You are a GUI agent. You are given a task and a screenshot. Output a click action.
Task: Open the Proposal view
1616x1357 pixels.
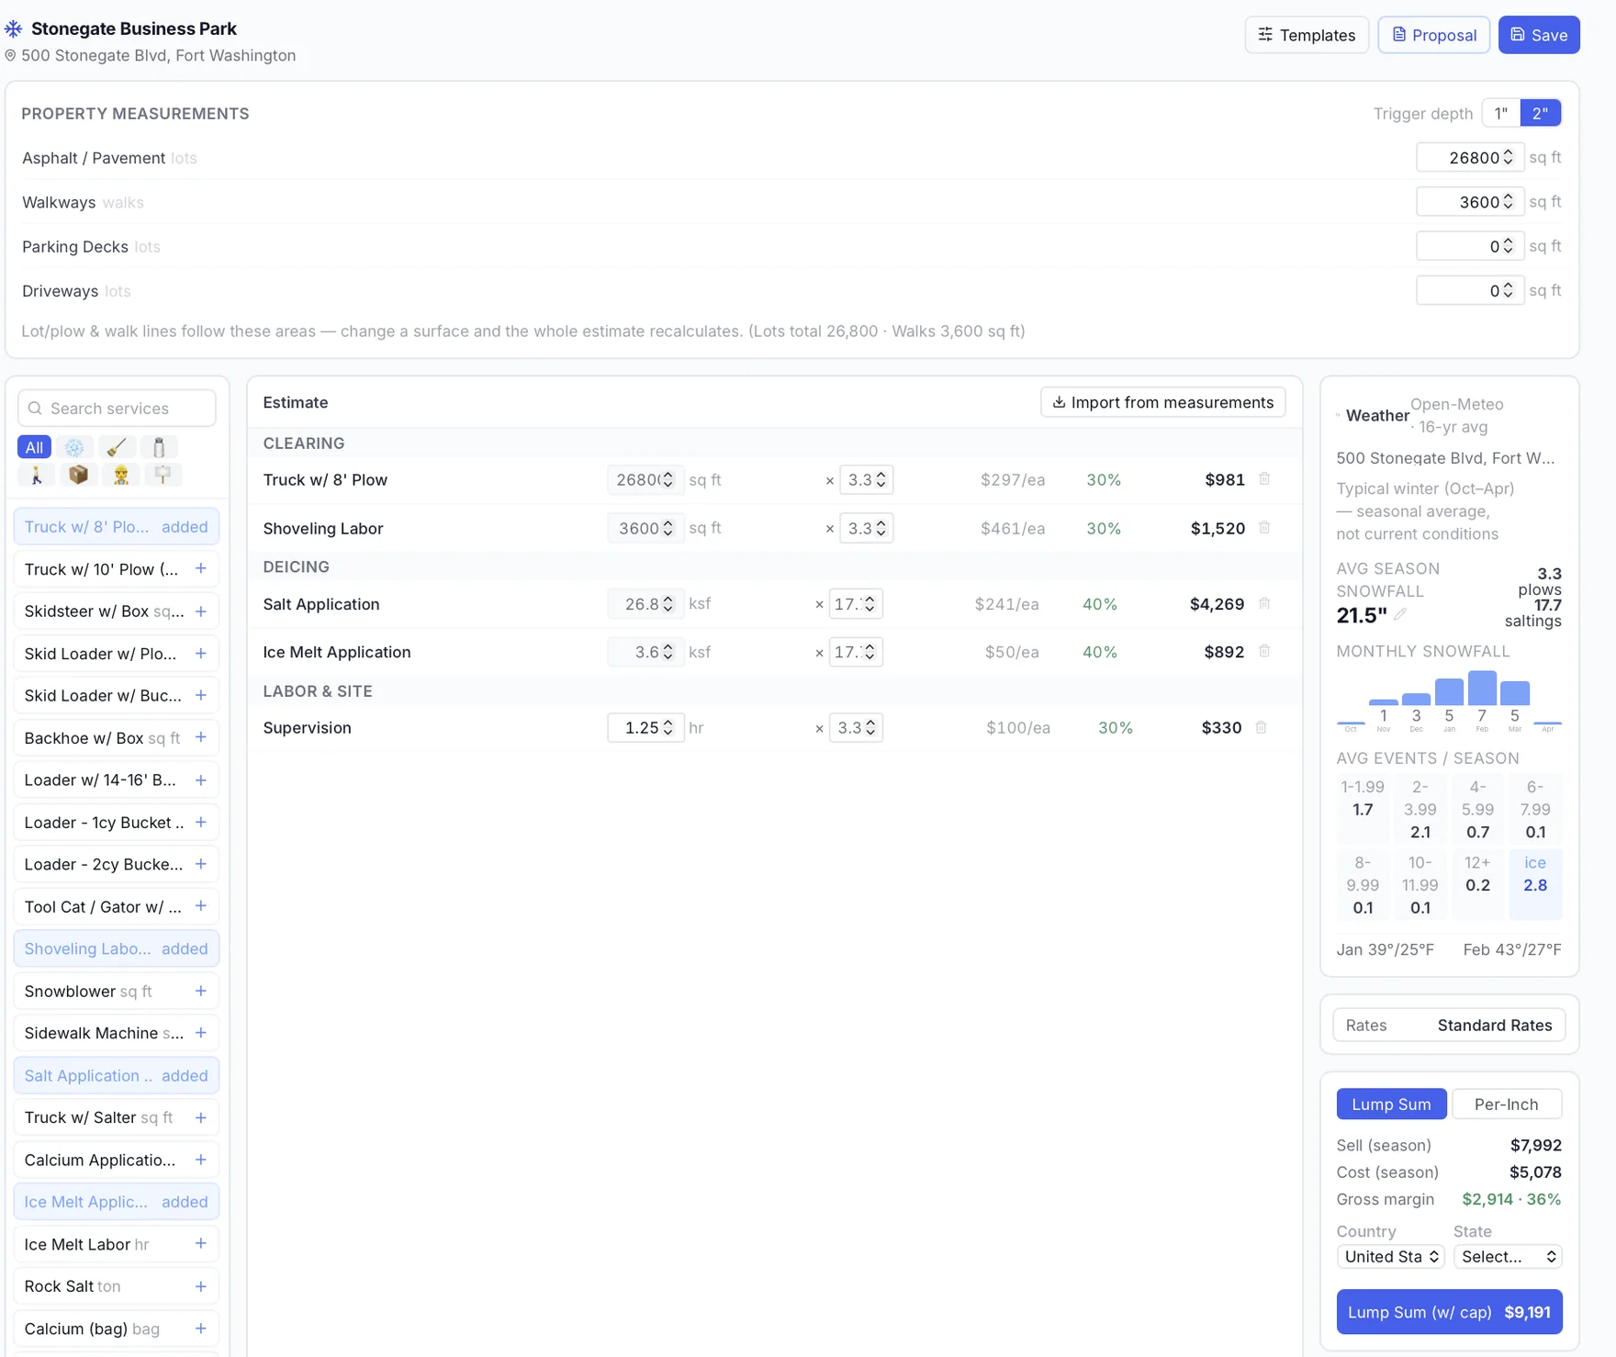(x=1433, y=35)
